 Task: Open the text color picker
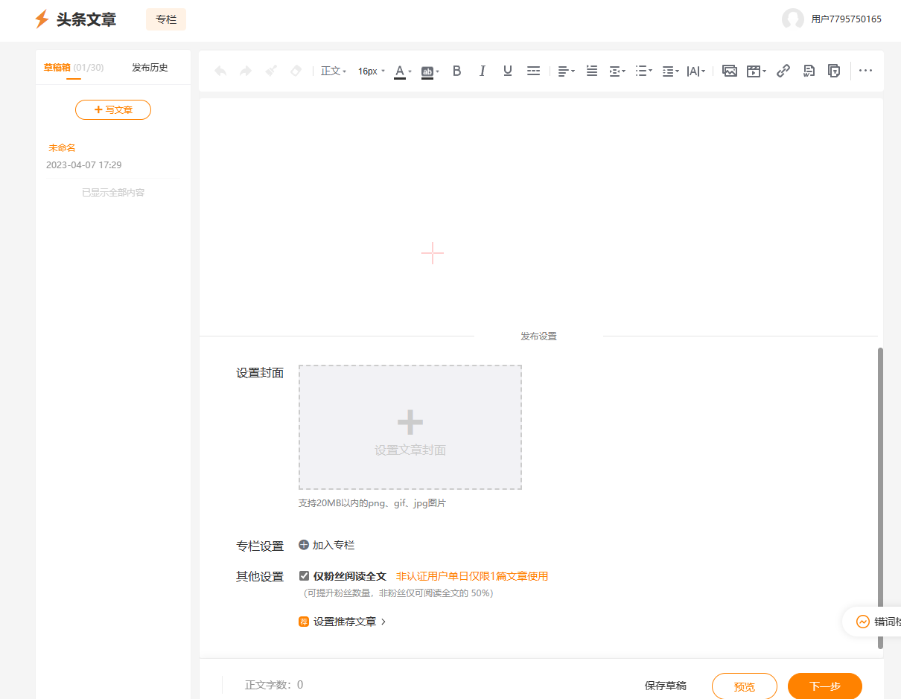(401, 71)
